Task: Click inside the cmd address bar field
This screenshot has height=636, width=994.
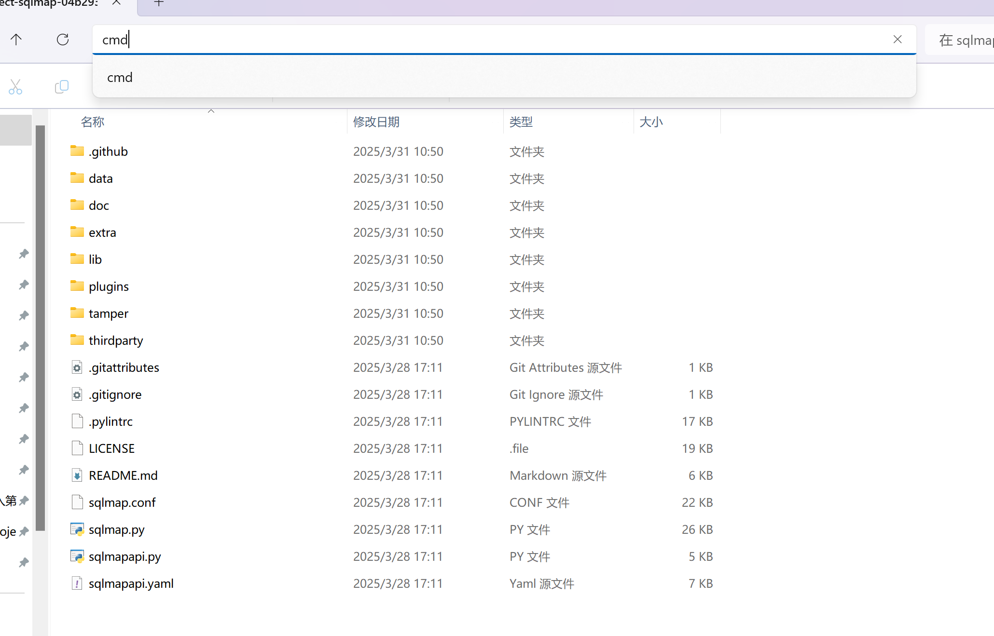Action: (x=483, y=40)
